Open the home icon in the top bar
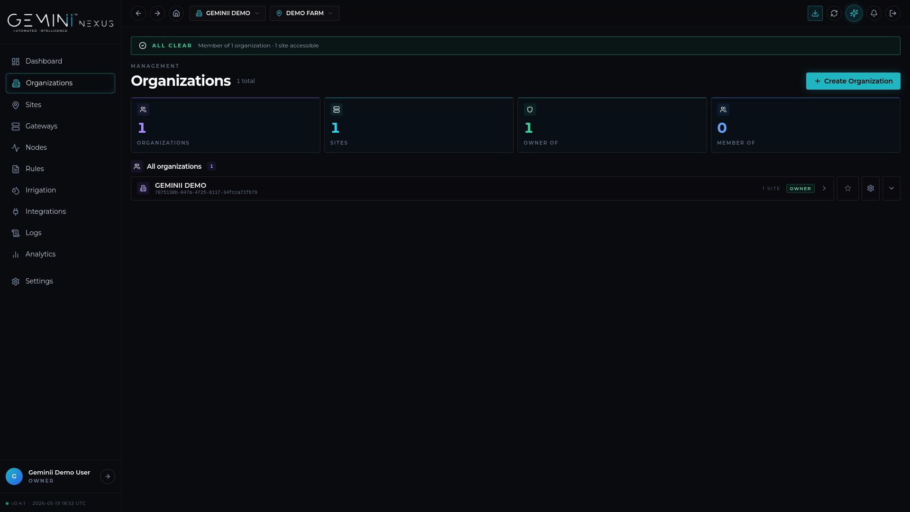The height and width of the screenshot is (512, 910). [x=176, y=13]
